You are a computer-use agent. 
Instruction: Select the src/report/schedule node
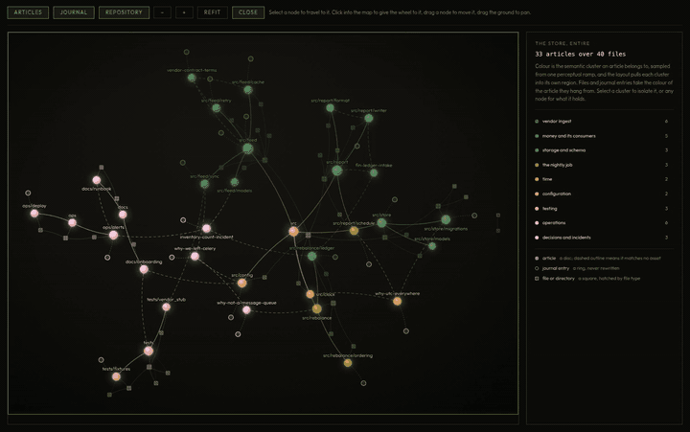click(x=354, y=231)
